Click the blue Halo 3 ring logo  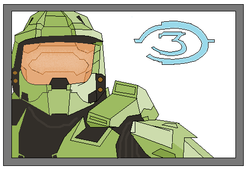(174, 43)
